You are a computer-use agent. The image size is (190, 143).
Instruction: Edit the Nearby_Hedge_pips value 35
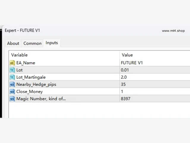tap(155, 84)
